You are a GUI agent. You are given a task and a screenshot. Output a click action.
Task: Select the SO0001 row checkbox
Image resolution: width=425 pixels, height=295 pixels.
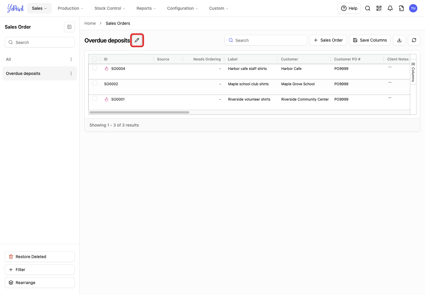coord(95,99)
